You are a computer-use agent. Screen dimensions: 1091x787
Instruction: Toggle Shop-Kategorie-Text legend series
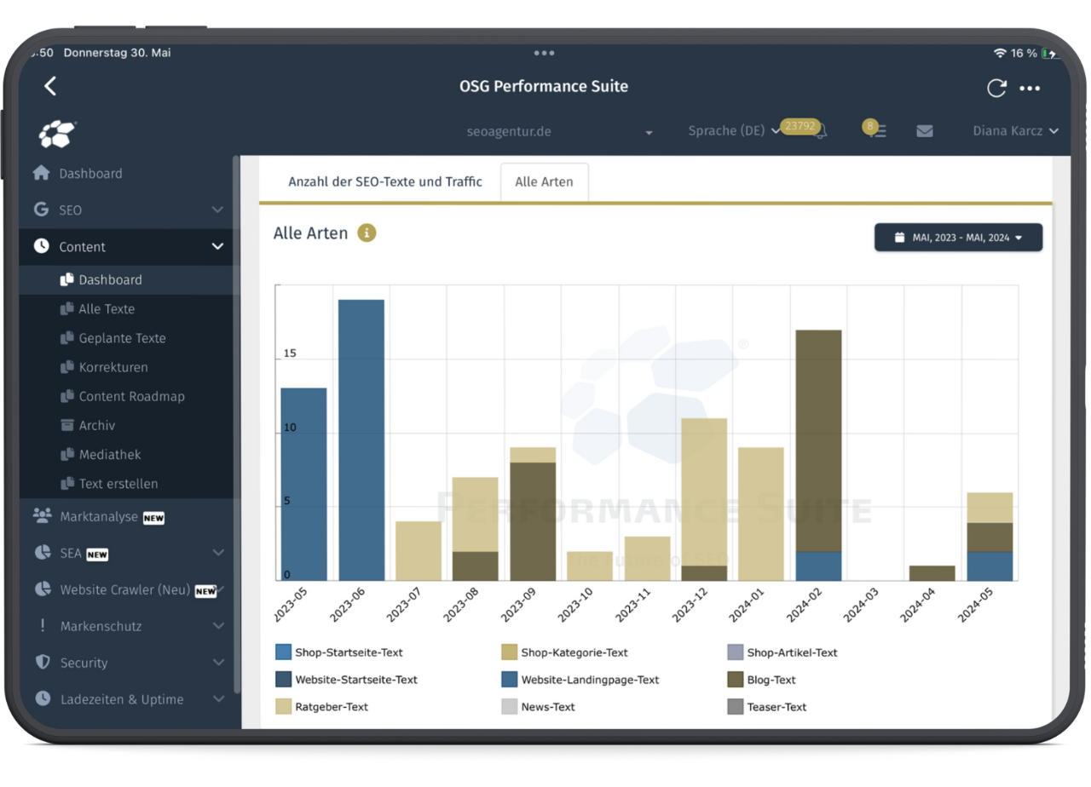[564, 652]
